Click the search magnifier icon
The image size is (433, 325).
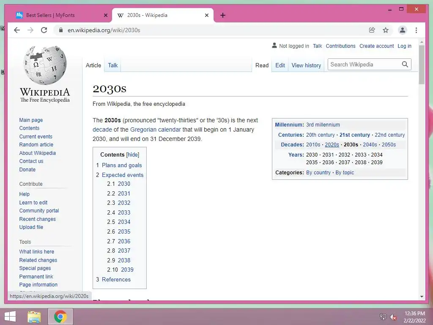click(405, 64)
